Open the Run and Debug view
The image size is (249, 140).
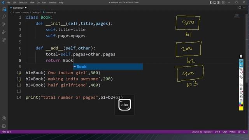(x=4, y=32)
